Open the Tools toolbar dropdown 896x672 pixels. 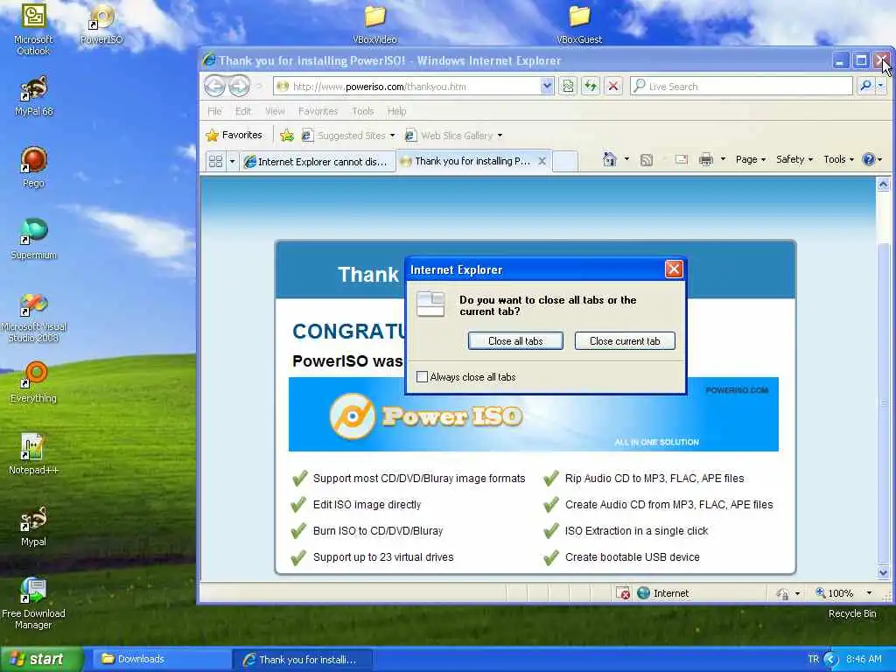tap(838, 159)
